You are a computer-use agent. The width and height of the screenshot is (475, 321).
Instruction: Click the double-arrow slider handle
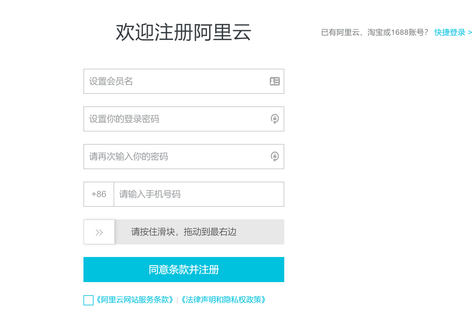point(99,232)
